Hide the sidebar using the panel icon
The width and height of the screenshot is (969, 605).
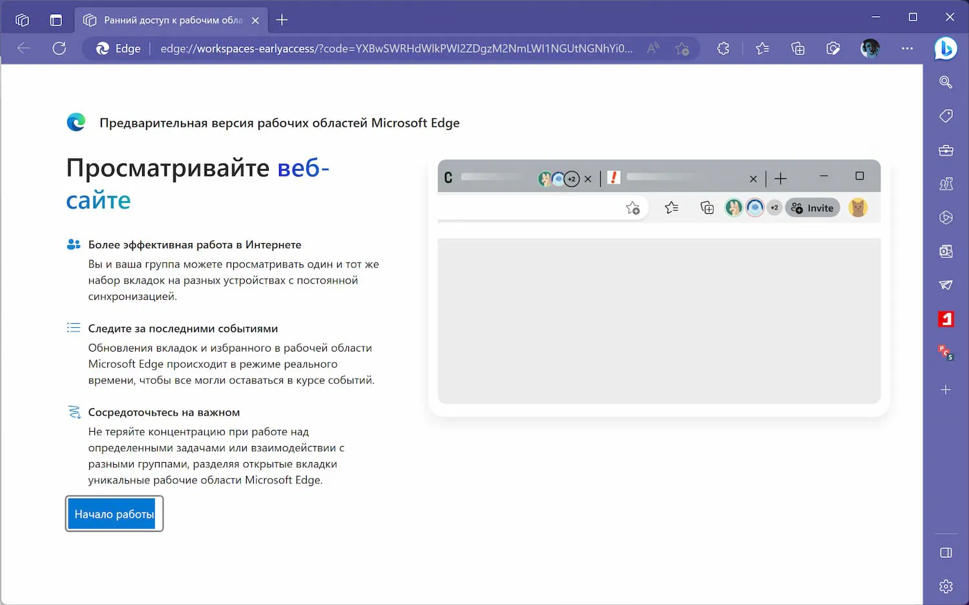946,553
